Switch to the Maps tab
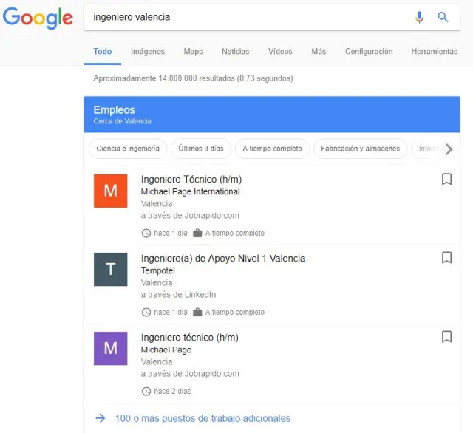This screenshot has width=473, height=433. (x=193, y=52)
